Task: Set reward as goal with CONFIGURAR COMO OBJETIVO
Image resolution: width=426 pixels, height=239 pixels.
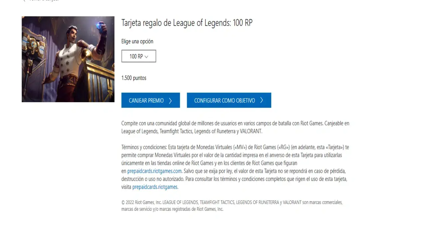Action: coord(229,100)
